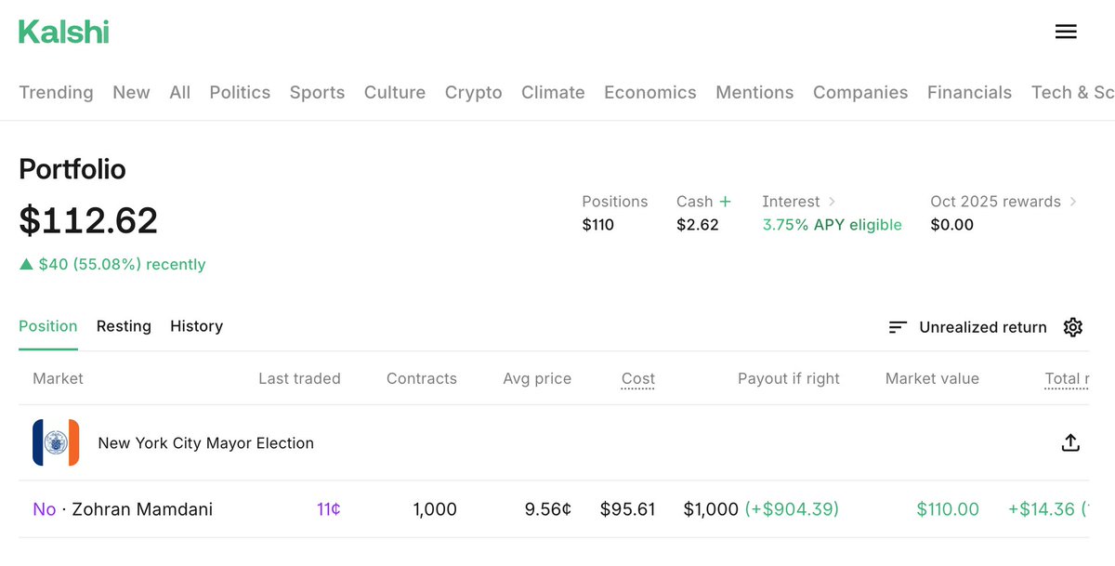Screen dimensions: 1115x566
Task: Click the 3.75% APY eligible link
Action: click(x=832, y=225)
